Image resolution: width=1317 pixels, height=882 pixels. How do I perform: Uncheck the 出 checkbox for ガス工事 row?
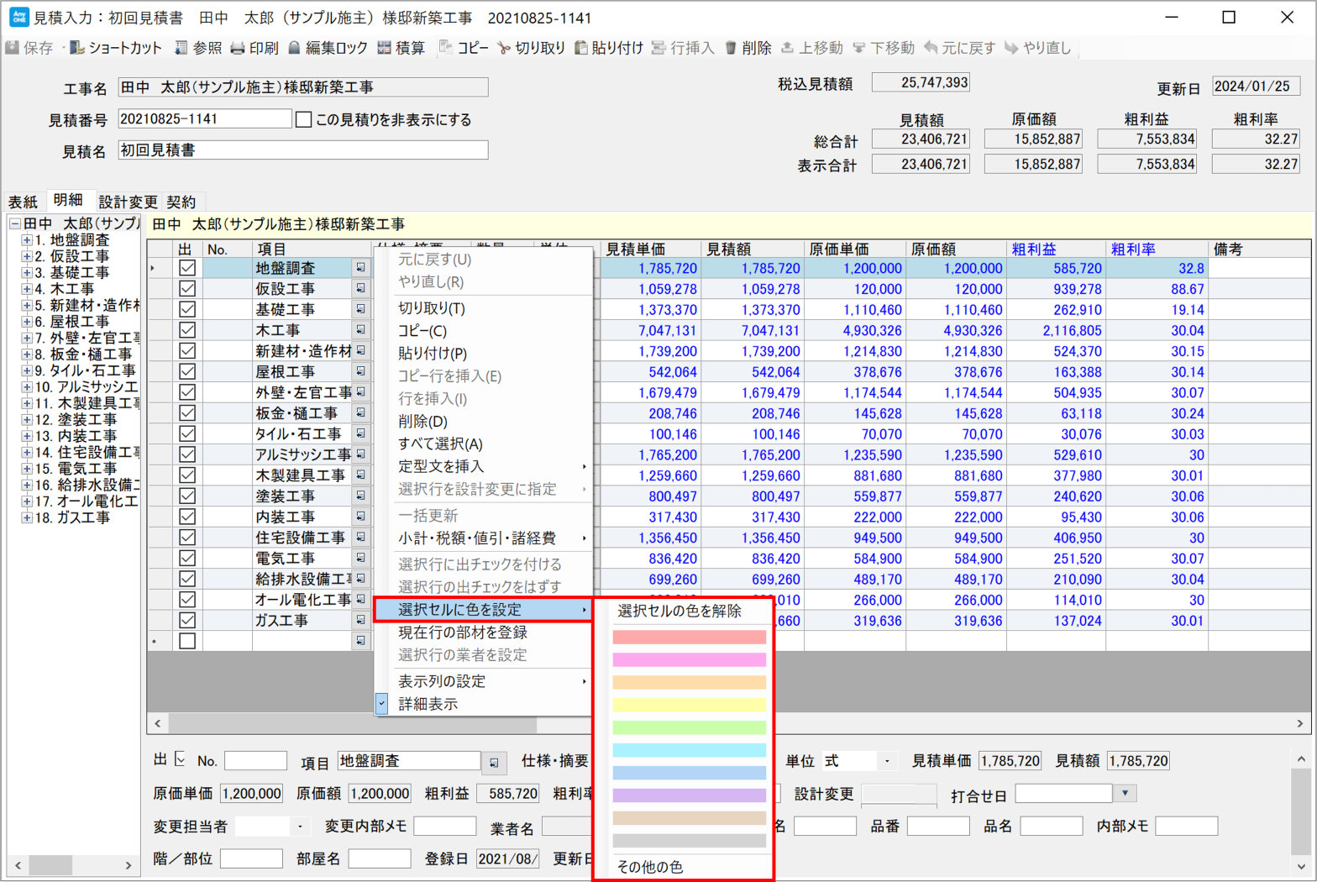187,621
